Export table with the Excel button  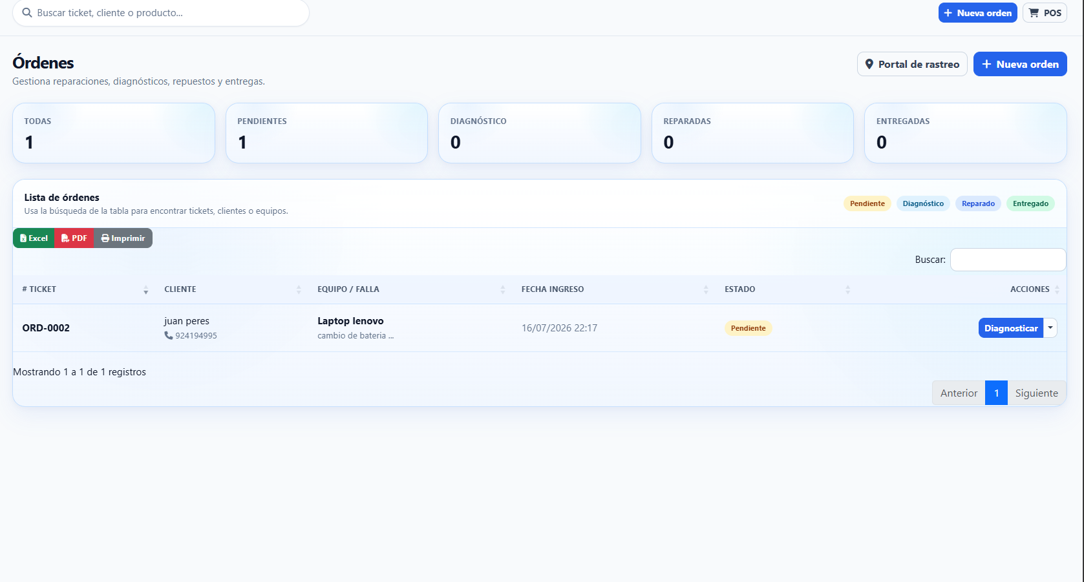click(34, 238)
